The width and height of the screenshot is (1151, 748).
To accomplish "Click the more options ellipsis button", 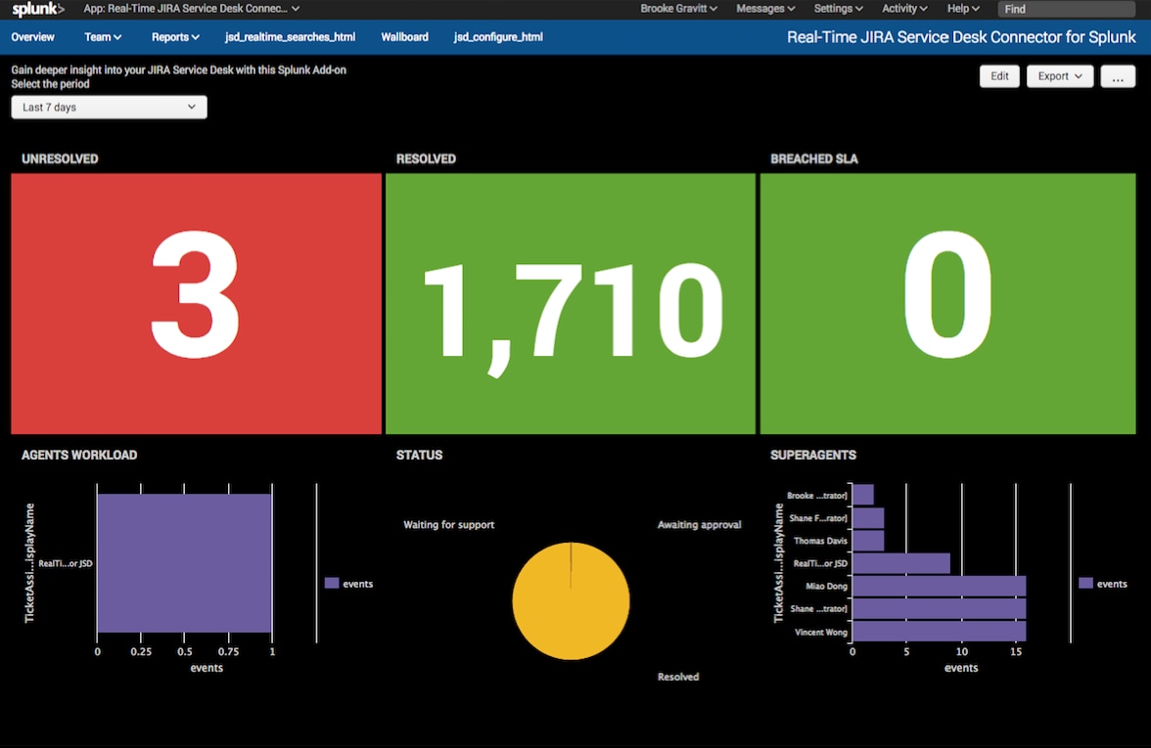I will coord(1118,76).
